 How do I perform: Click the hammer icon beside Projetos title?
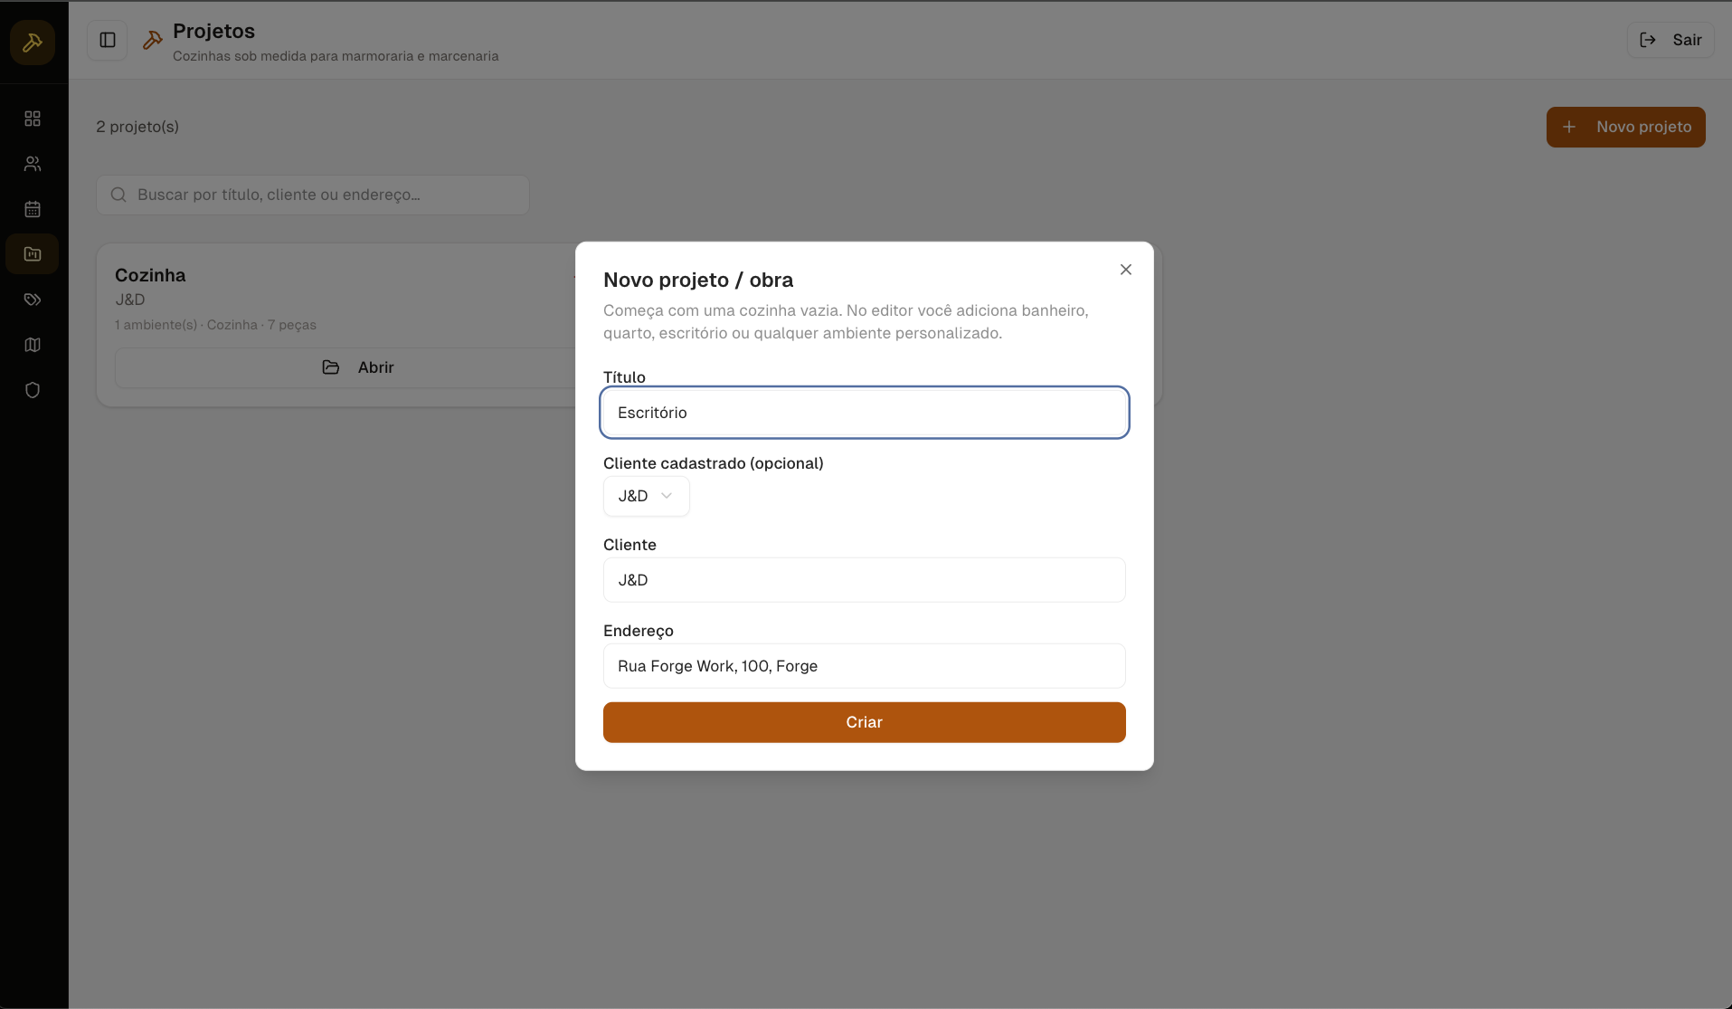pos(153,40)
